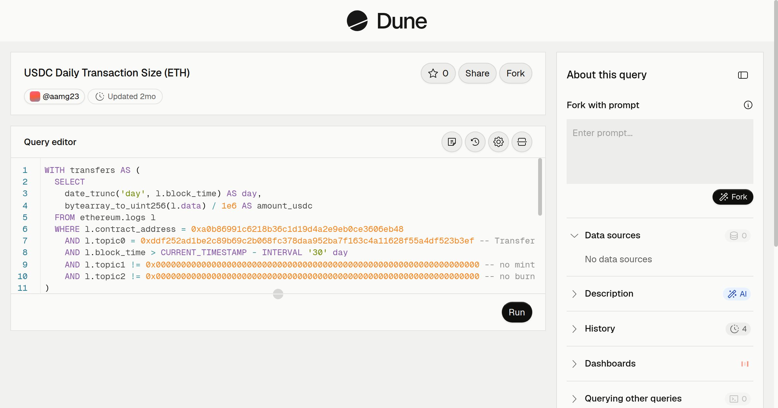The image size is (778, 408).
Task: Click the History count badge
Action: [x=738, y=329]
